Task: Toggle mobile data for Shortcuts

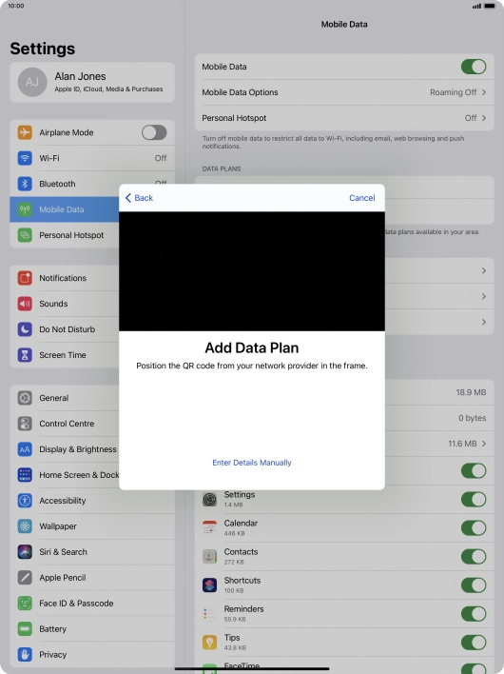Action: [x=474, y=585]
